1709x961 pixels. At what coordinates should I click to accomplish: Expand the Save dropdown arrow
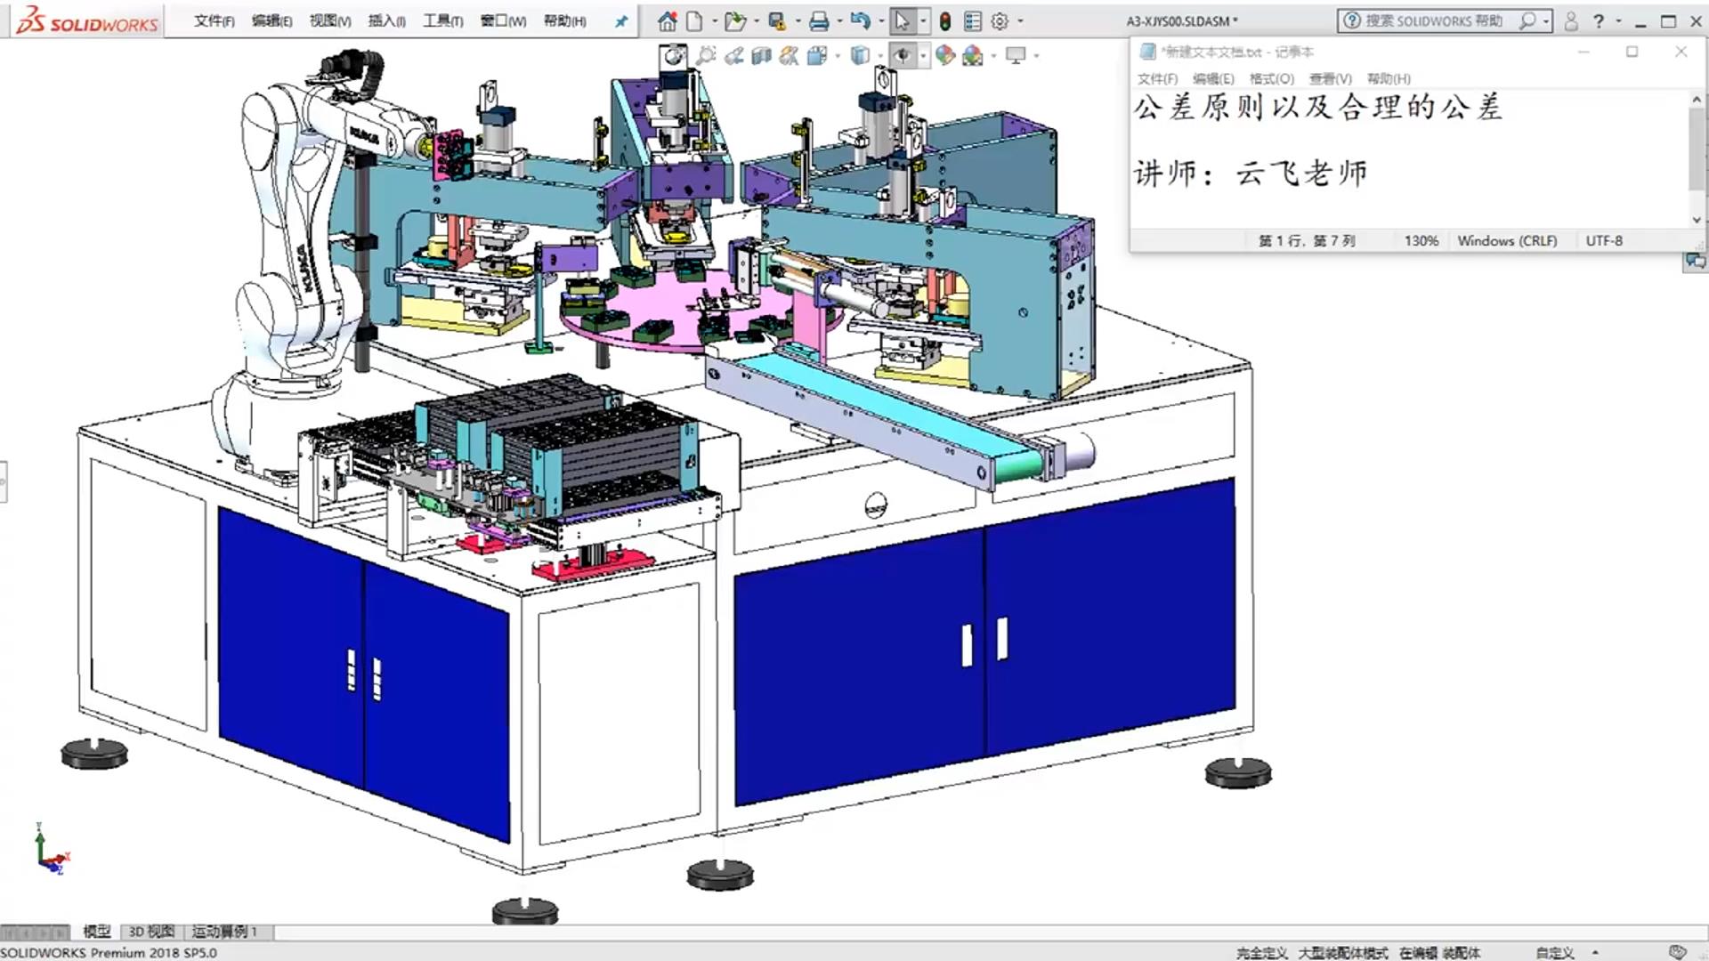coord(798,20)
